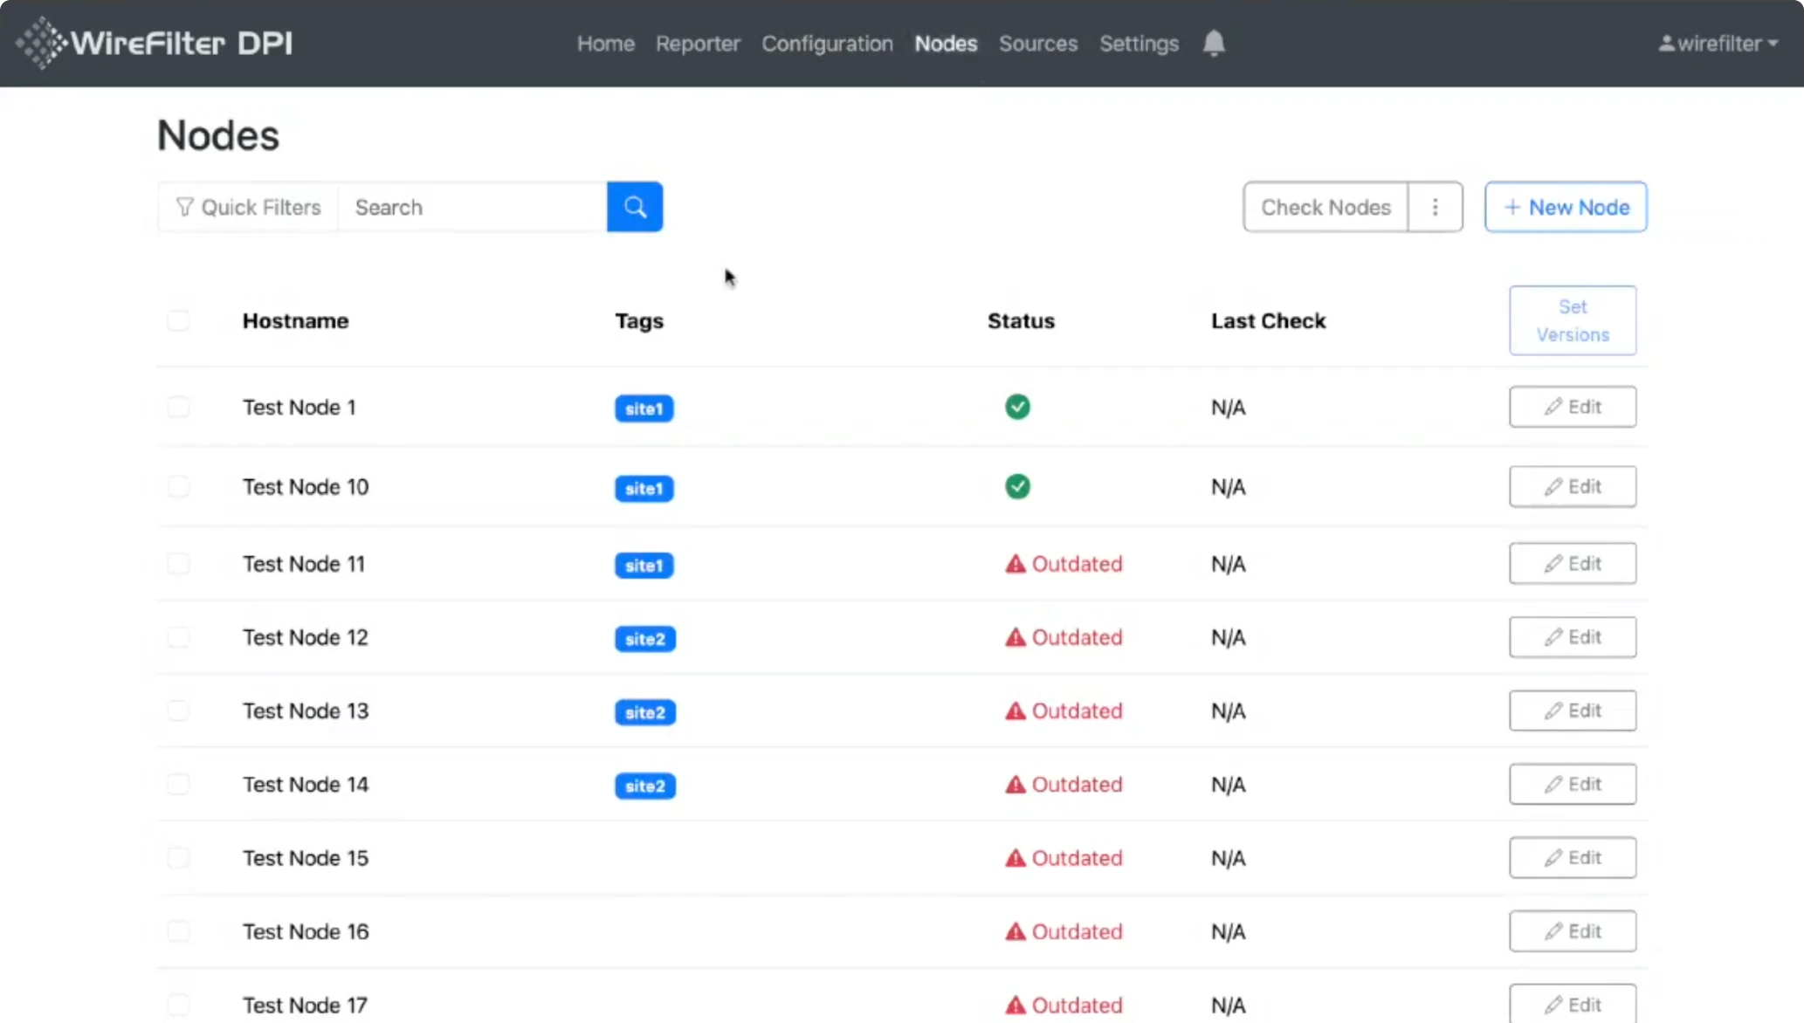Open the Quick Filters dropdown
This screenshot has width=1804, height=1023.
(x=248, y=207)
